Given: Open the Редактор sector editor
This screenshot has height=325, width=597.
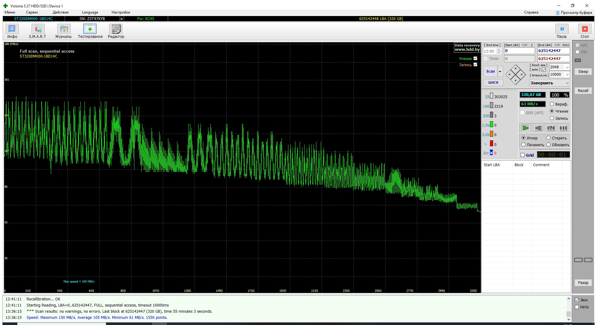Looking at the screenshot, I should 116,31.
